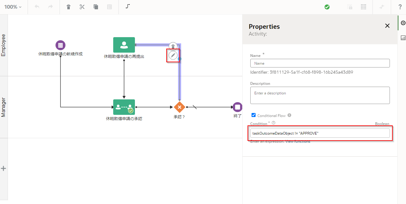Open the help question mark icon
The image size is (406, 204).
pos(400,7)
